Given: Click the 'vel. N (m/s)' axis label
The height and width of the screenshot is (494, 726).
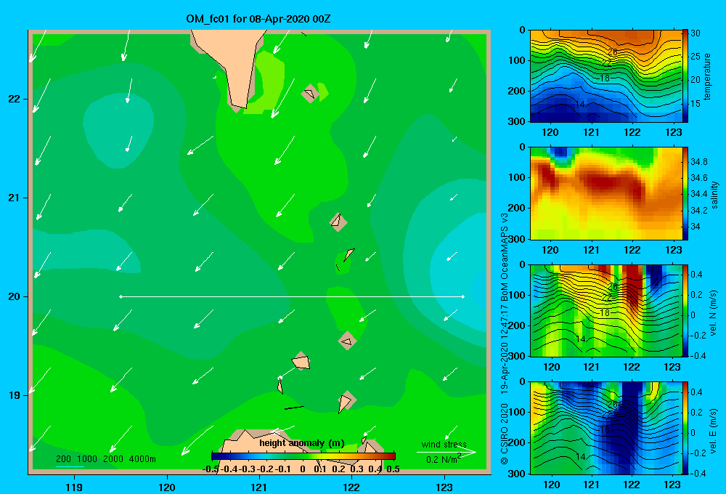Looking at the screenshot, I should click(x=714, y=313).
